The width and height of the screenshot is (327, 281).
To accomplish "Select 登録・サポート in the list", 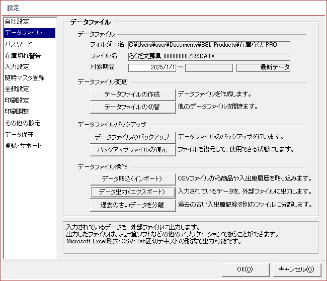I will click(x=23, y=146).
